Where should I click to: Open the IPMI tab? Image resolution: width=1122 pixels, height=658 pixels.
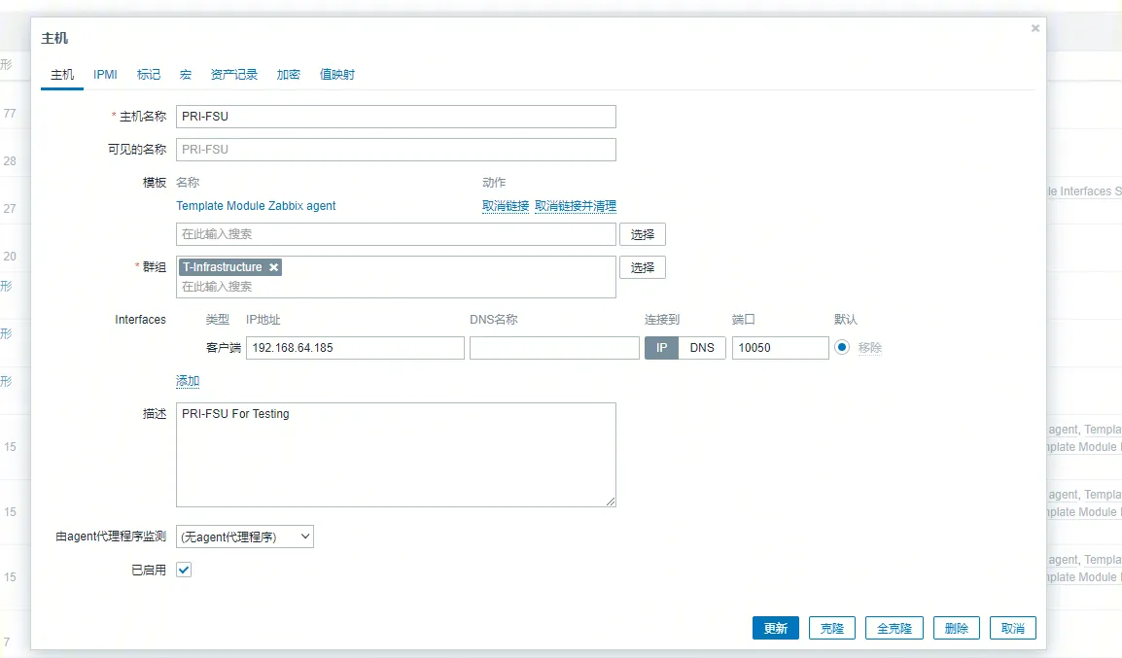click(x=105, y=75)
